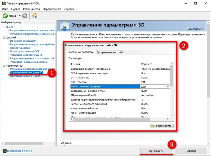Image resolution: width=211 pixels, height=156 pixels.
Task: Switch to the Программные настройки tab
Action: [x=111, y=53]
